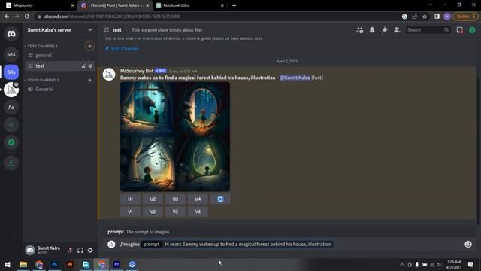Click the Download Apps icon
This screenshot has width=481, height=271.
(x=11, y=163)
